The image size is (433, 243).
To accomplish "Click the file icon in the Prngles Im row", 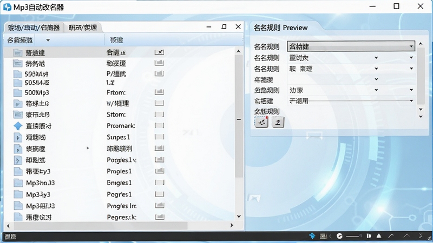I will pos(18,206).
